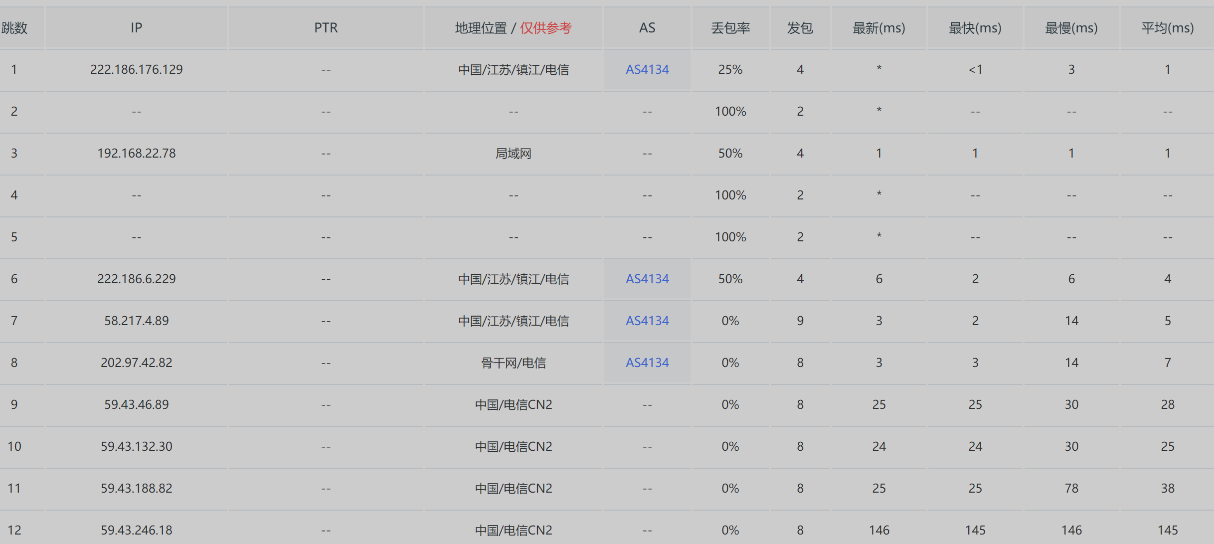The image size is (1214, 544).
Task: Select IP address 59.43.188.82
Action: tap(136, 488)
